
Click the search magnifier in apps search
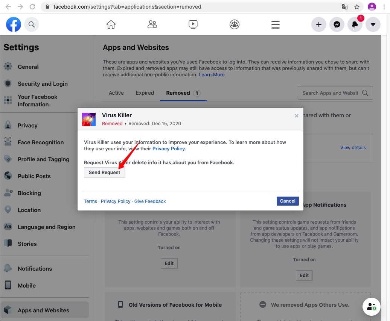[365, 93]
